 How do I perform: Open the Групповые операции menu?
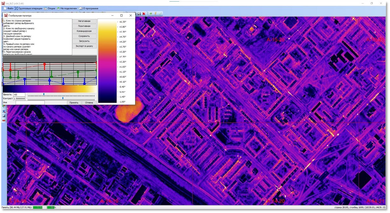pyautogui.click(x=28, y=8)
